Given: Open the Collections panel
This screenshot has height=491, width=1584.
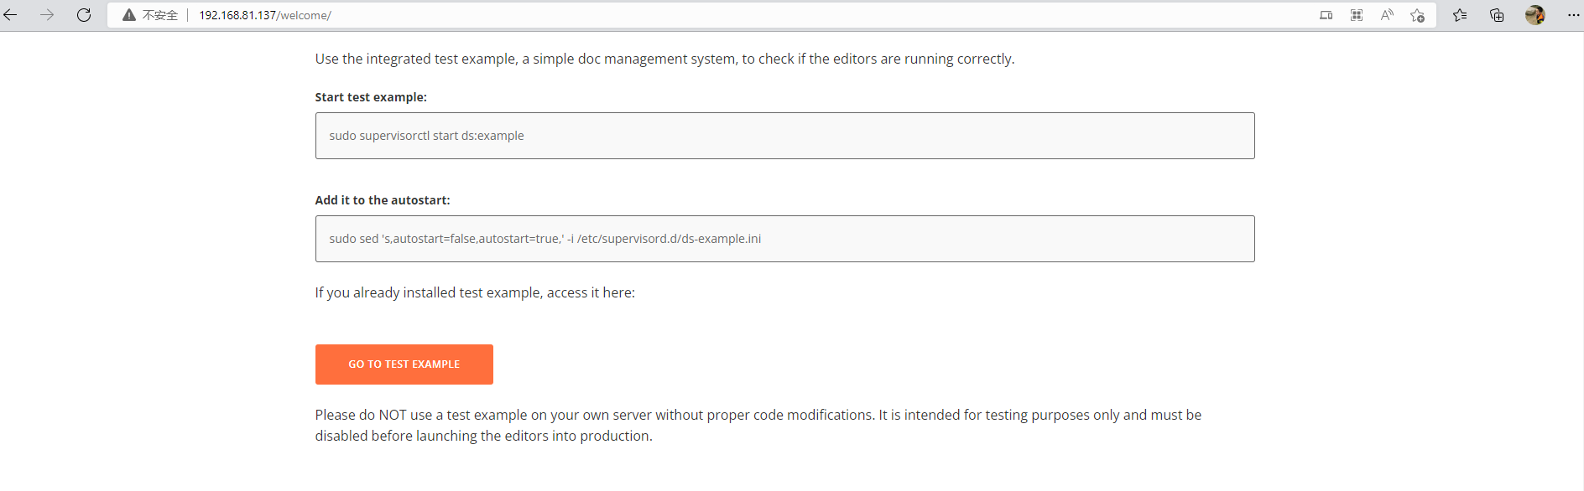Looking at the screenshot, I should (x=1497, y=15).
